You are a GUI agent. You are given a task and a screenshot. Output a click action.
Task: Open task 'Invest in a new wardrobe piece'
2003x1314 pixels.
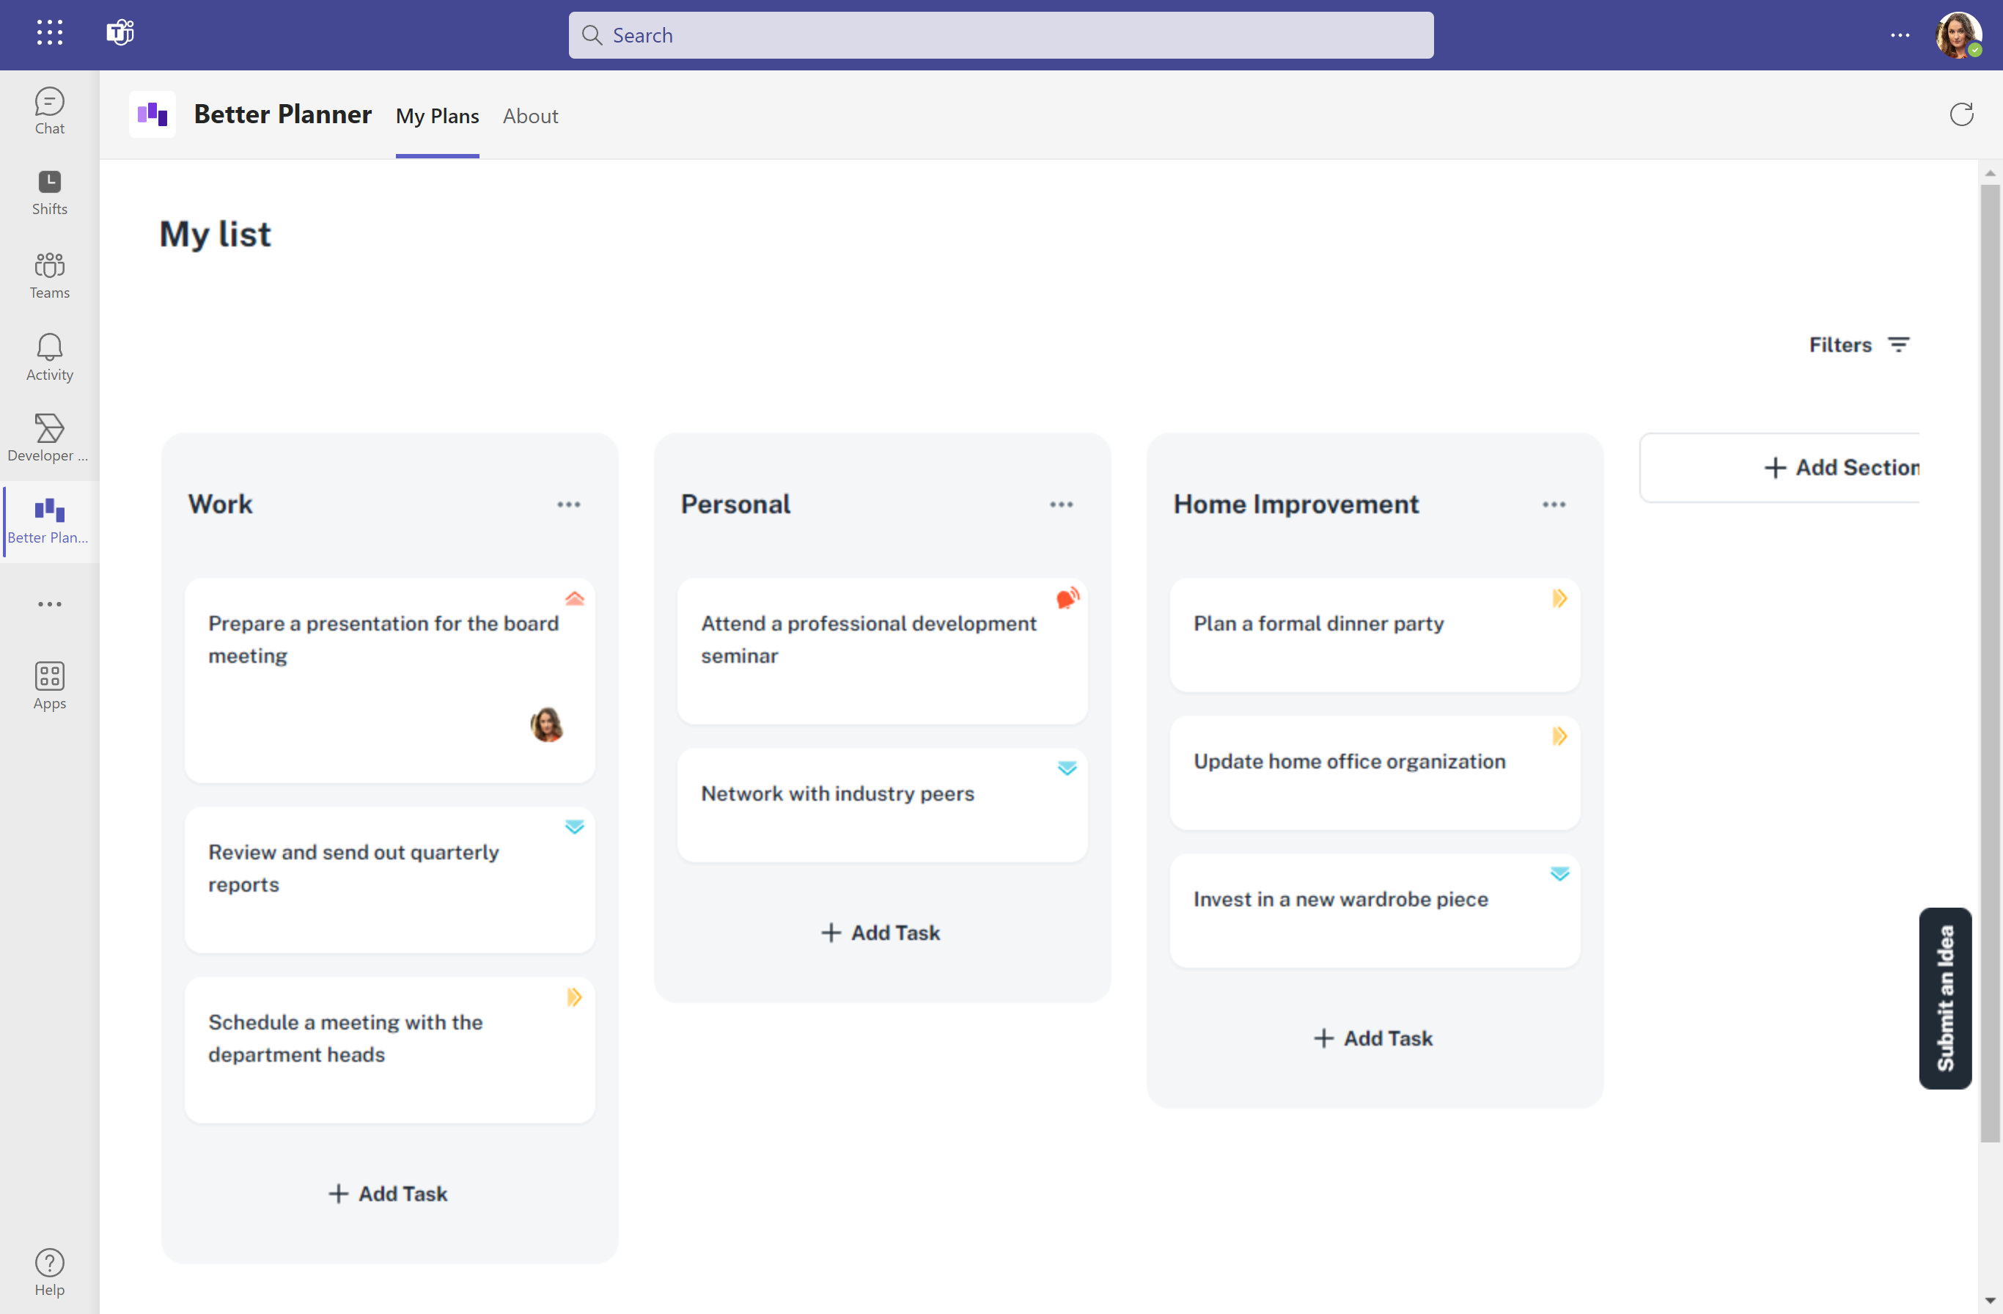coord(1375,911)
